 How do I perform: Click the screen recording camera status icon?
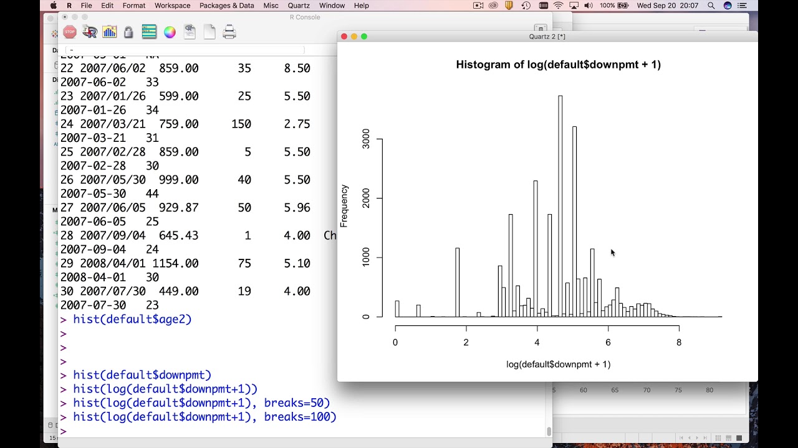pos(478,6)
